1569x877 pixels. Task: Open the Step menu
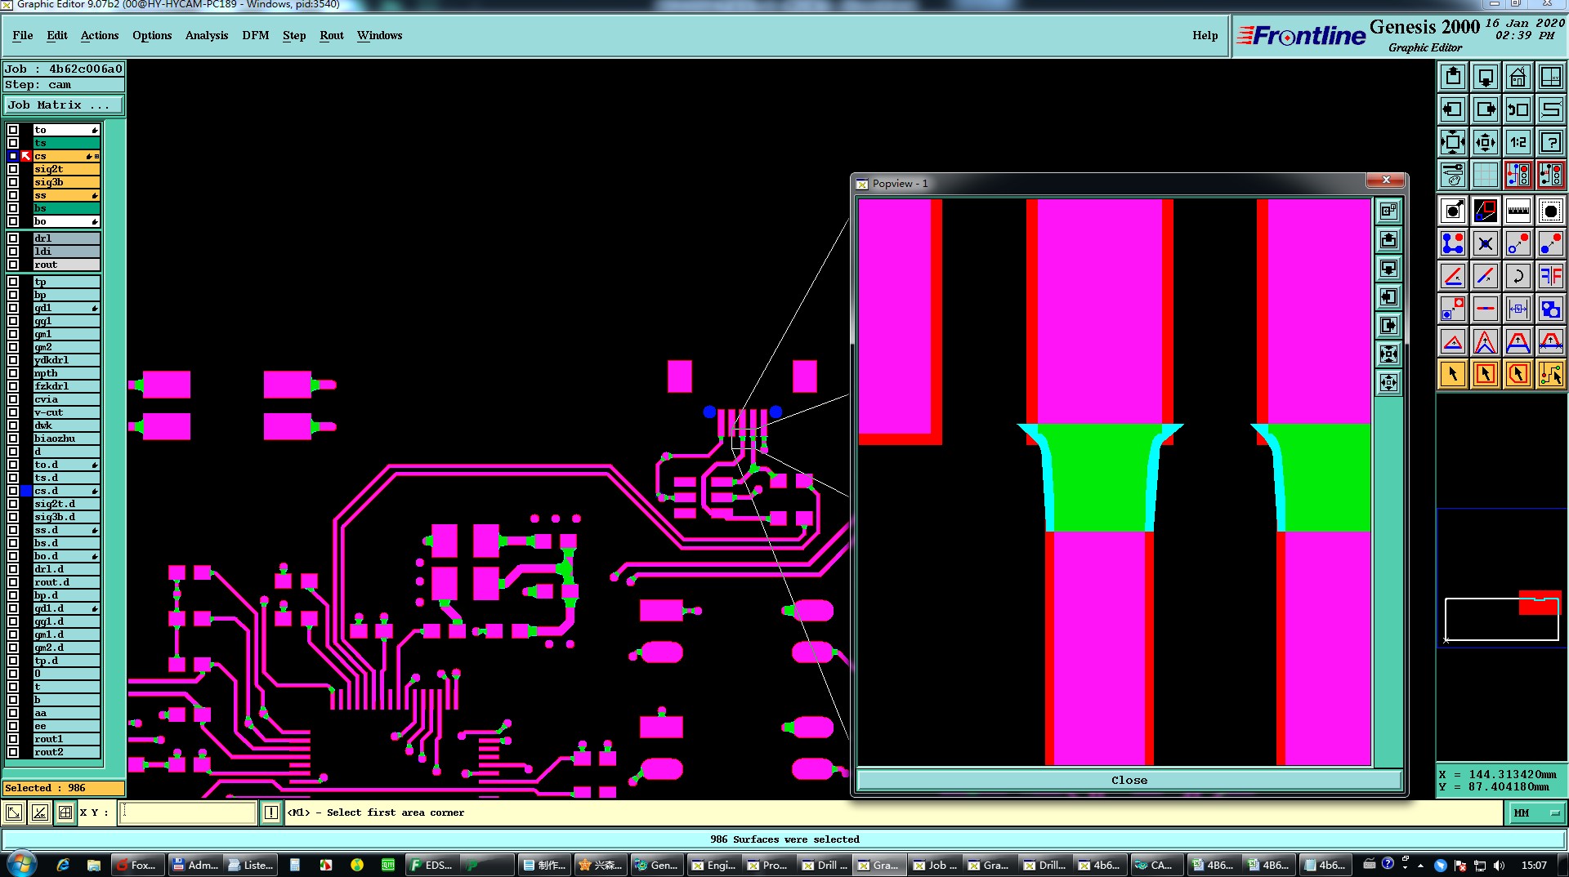point(294,35)
